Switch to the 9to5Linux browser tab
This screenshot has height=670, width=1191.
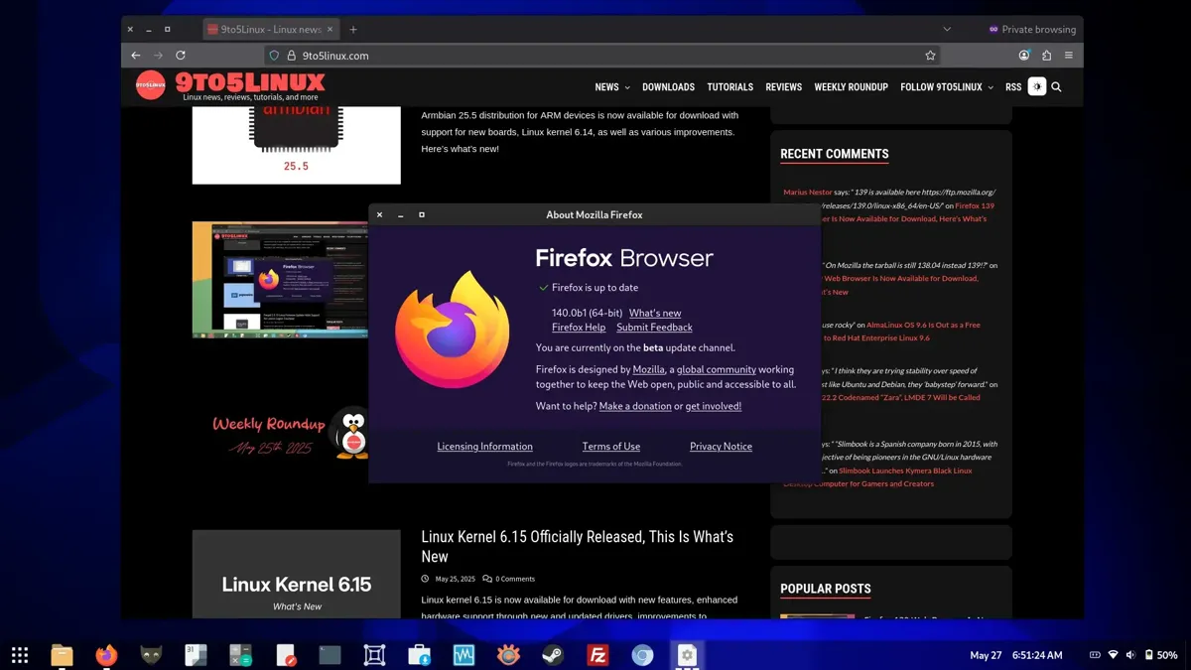coord(270,28)
